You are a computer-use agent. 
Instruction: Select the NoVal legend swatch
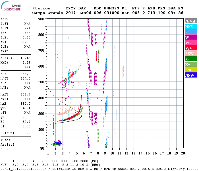click(190, 21)
